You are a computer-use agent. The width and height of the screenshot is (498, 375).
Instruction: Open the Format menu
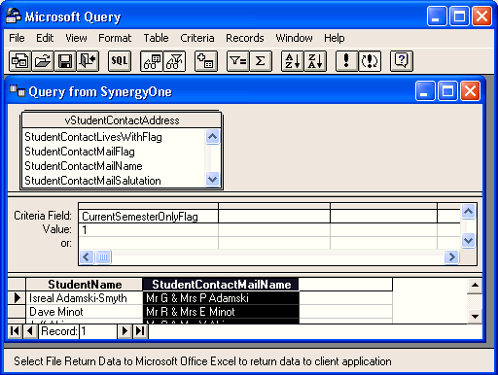115,38
